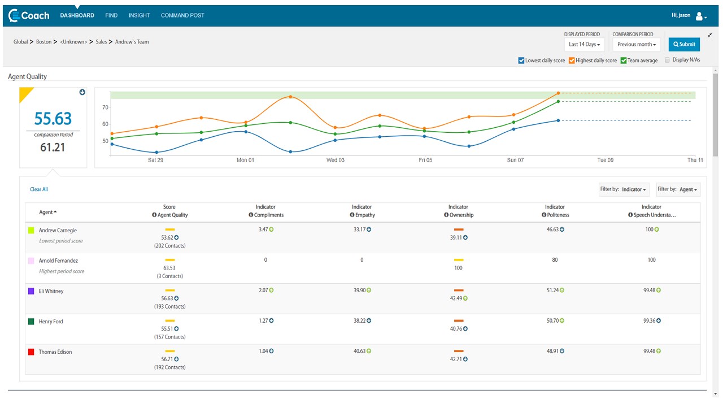
Task: Navigate to Global breadcrumb
Action: (x=21, y=42)
